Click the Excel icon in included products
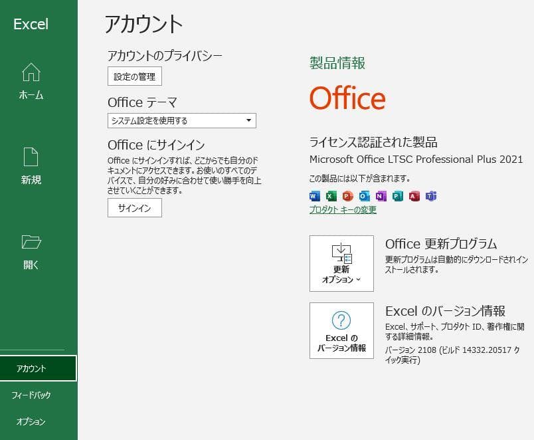534x440 pixels. pyautogui.click(x=331, y=195)
